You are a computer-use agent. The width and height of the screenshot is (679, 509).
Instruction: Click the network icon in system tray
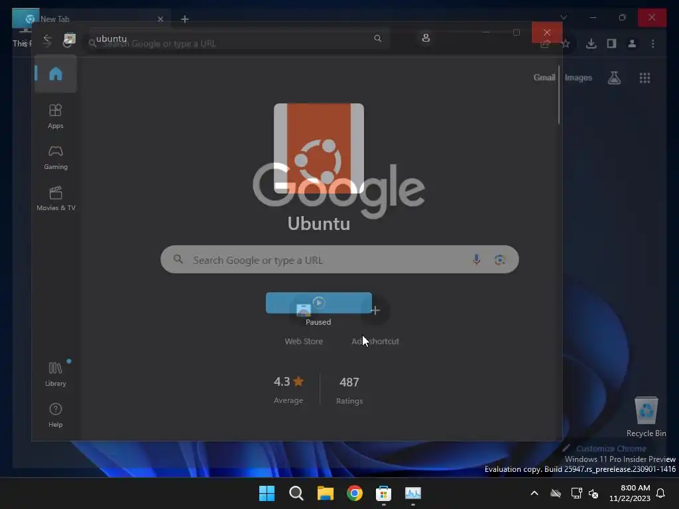[576, 493]
